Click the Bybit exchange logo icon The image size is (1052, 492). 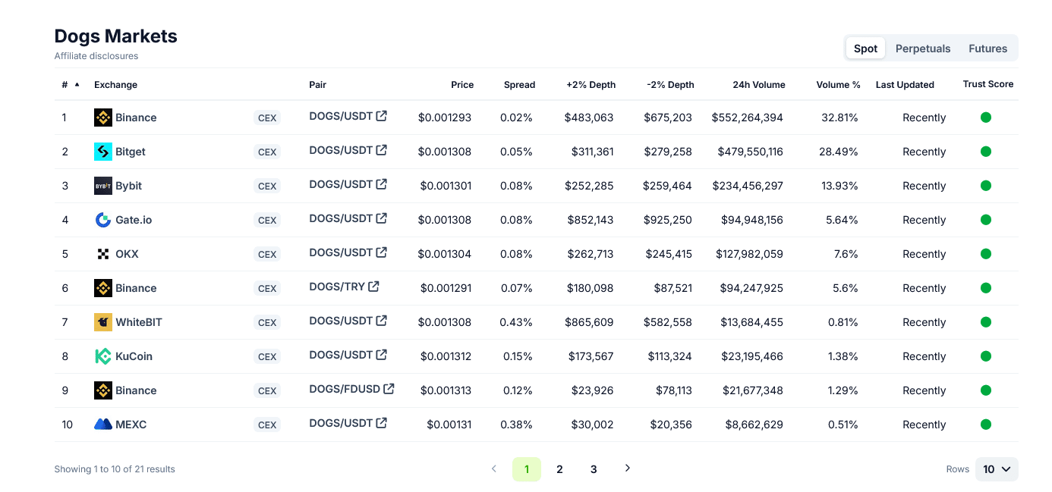[103, 186]
